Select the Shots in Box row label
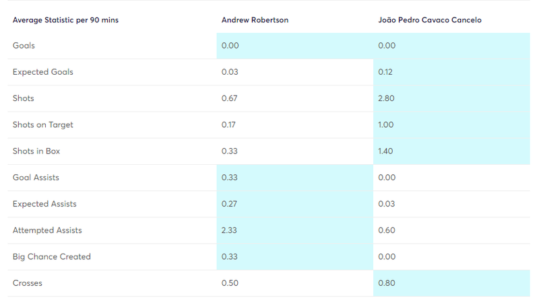539x298 pixels. [36, 151]
